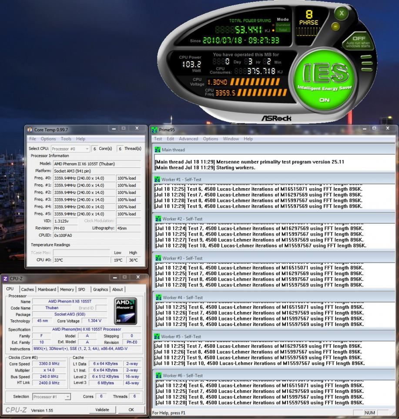Click the Validate button in CPU-Z
Screen dimensions: 399x419
pyautogui.click(x=102, y=409)
